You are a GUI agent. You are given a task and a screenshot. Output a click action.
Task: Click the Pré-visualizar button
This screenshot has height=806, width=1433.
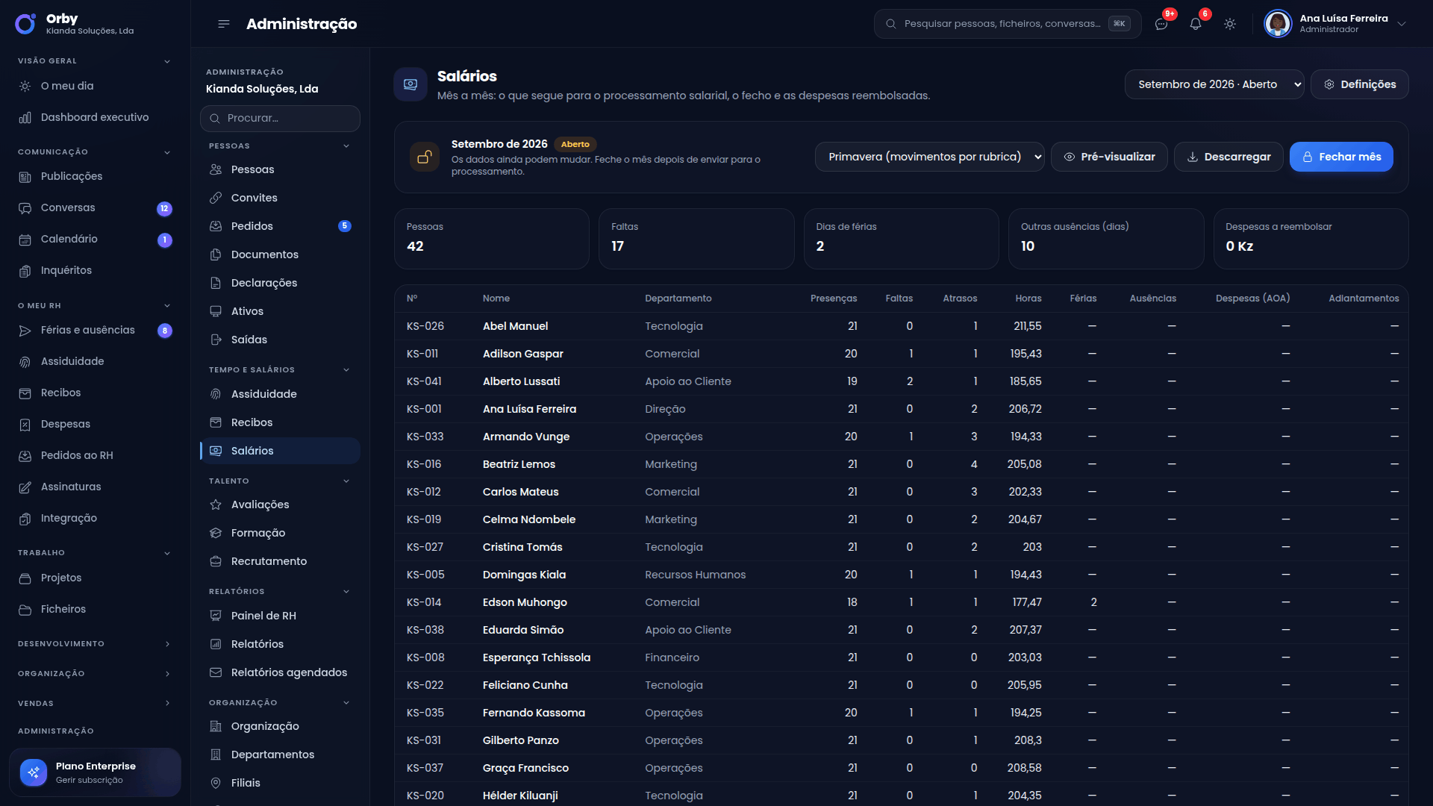[1109, 157]
